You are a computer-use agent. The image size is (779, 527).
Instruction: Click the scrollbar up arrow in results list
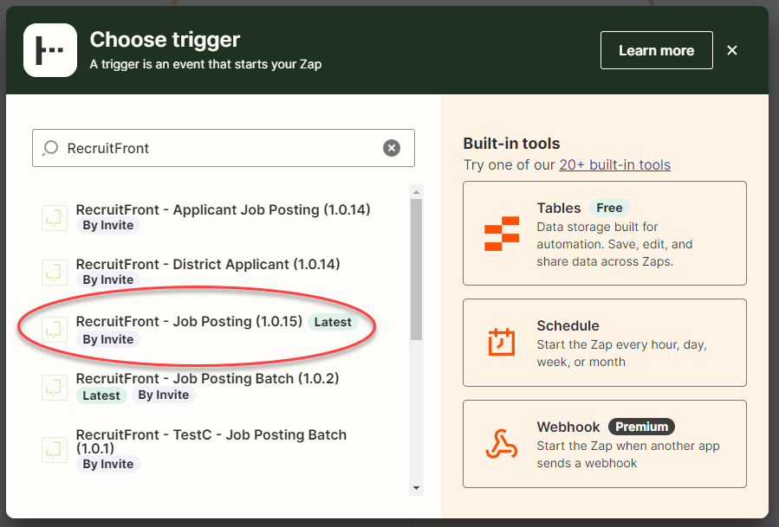(416, 192)
